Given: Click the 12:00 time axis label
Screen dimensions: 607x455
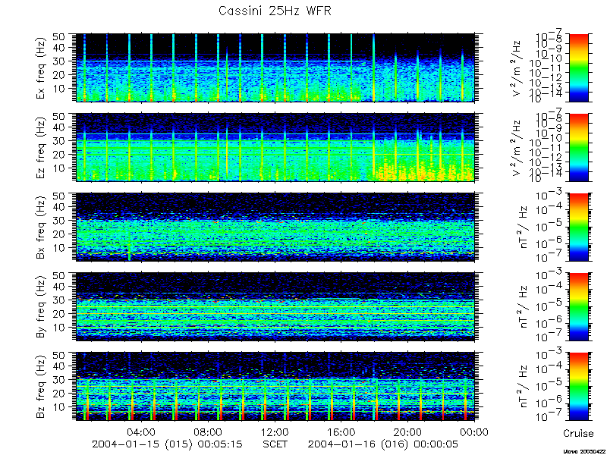Looking at the screenshot, I should (x=275, y=431).
